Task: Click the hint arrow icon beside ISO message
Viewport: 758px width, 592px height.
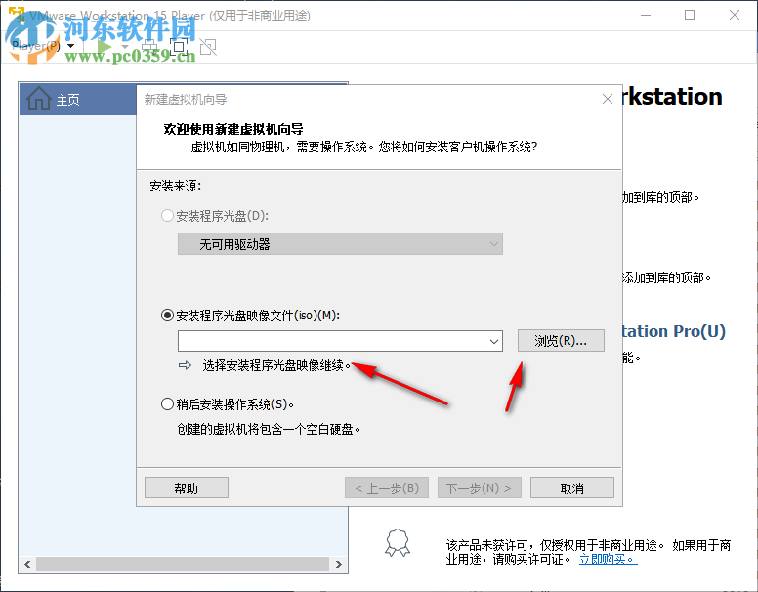Action: [185, 365]
